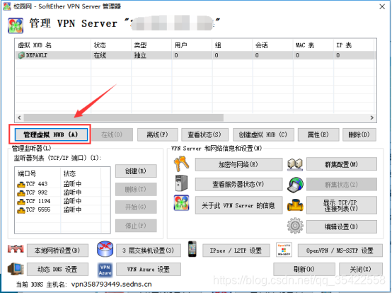392x293 pixels.
Task: Click the VPN Azure logo icon
Action: click(105, 270)
